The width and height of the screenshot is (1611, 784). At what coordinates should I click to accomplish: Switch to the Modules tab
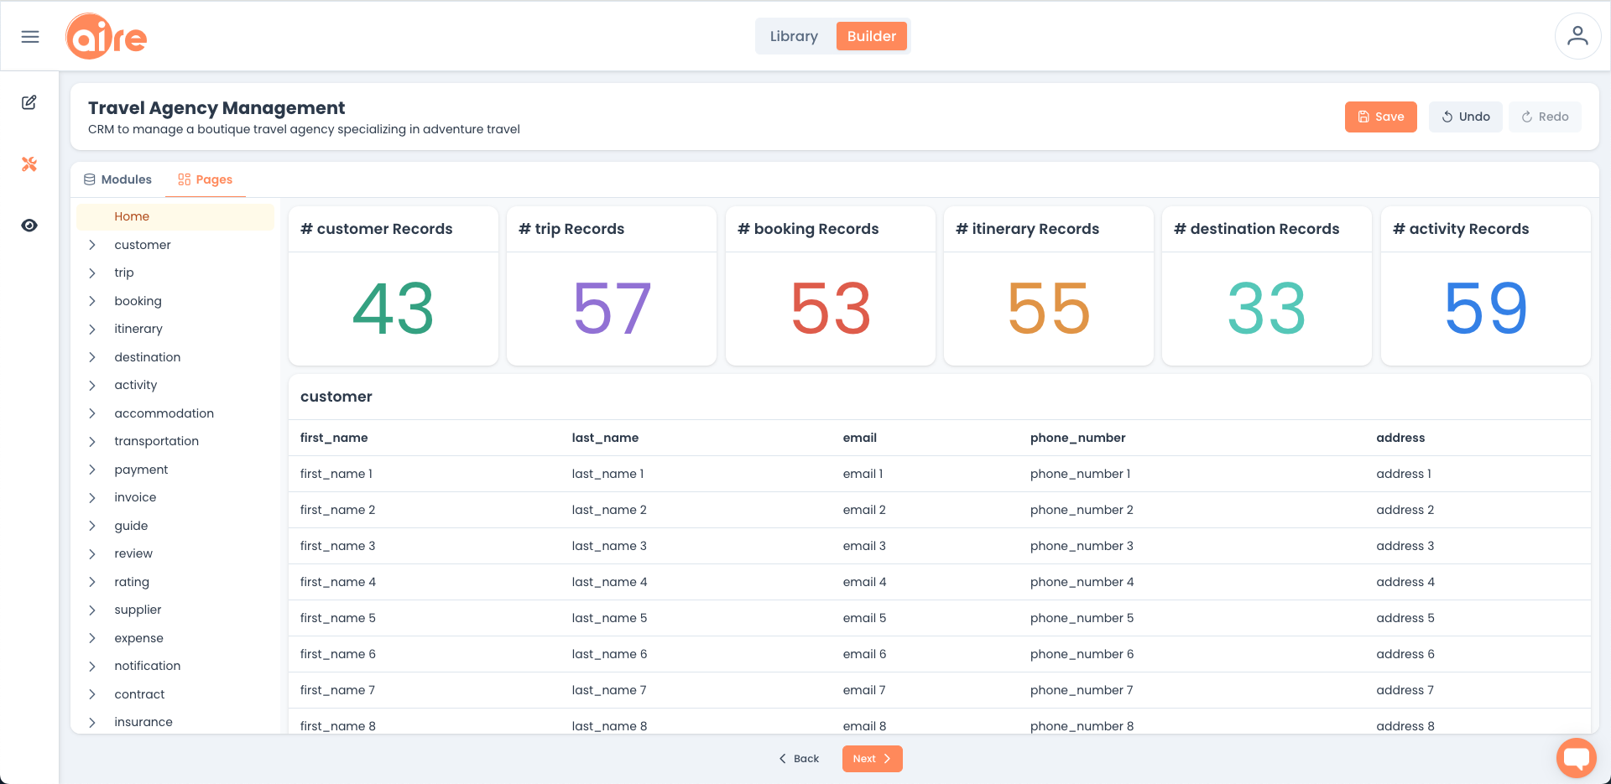[117, 179]
